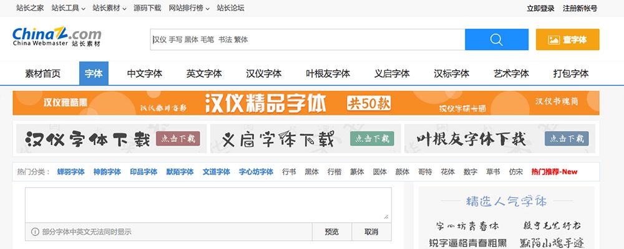Viewport: 624px width, 249px height.
Task: Open 颜体 category
Action: pos(402,172)
